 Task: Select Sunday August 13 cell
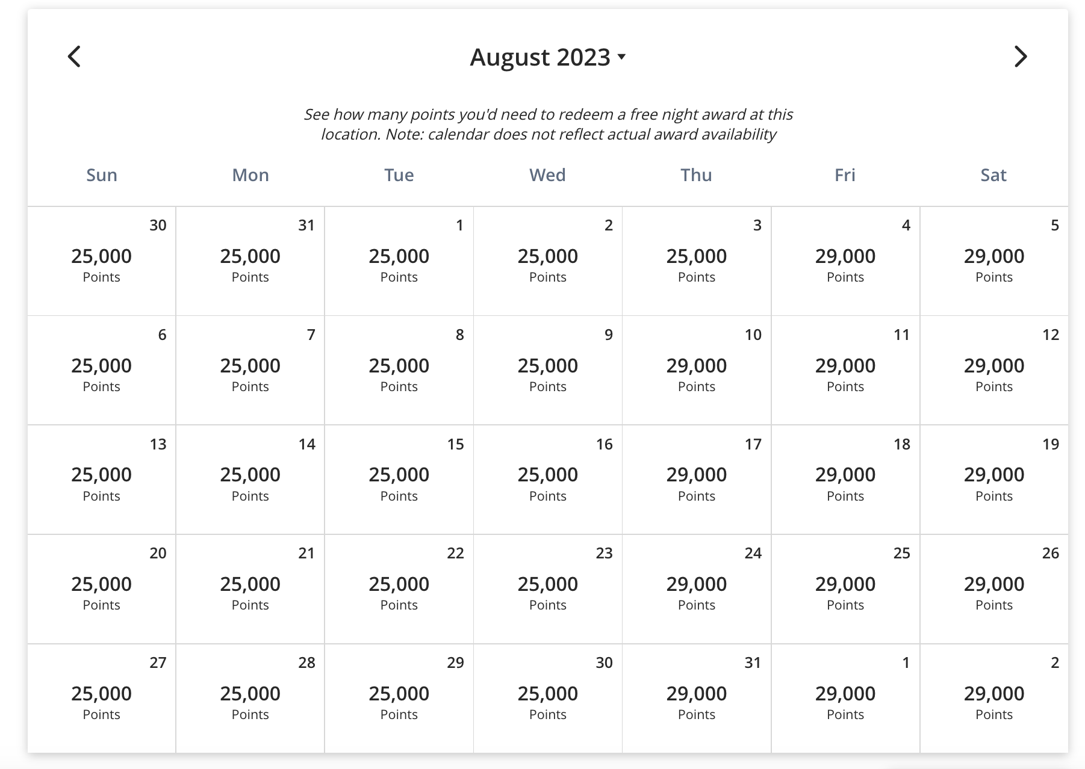101,480
